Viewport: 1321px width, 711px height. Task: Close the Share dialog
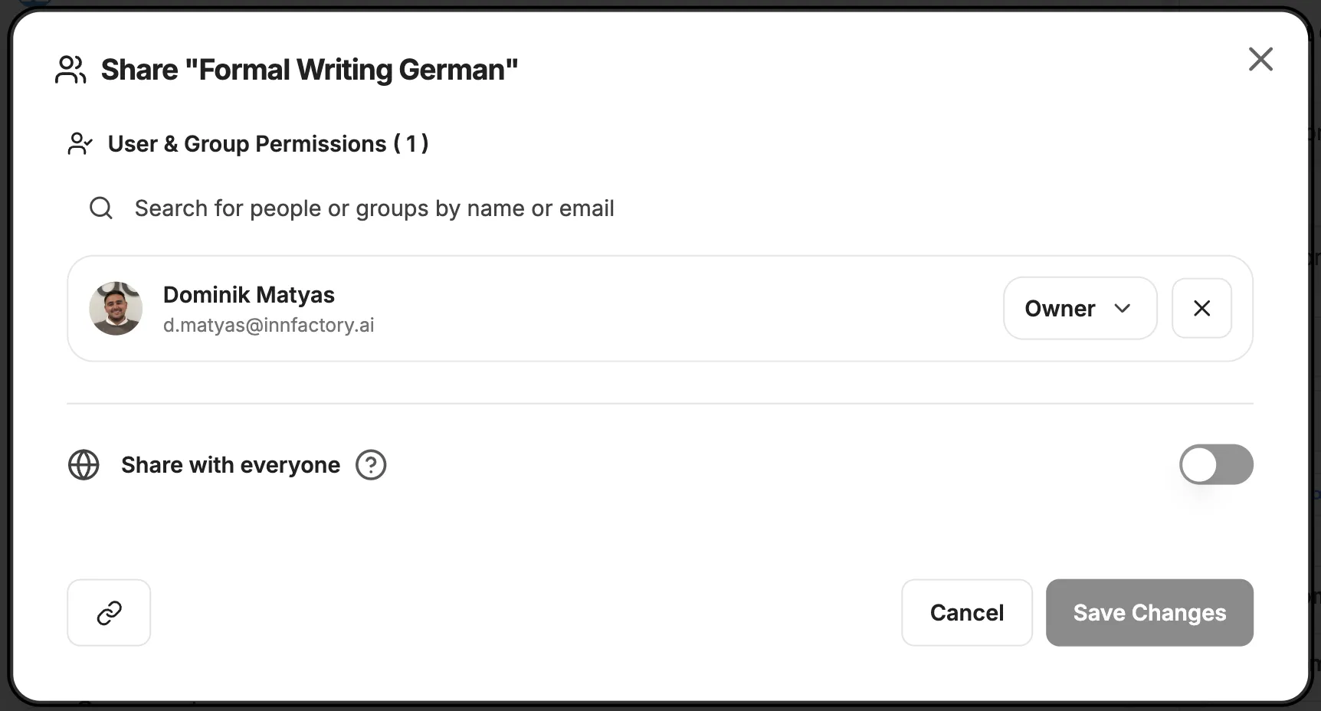(x=1261, y=59)
